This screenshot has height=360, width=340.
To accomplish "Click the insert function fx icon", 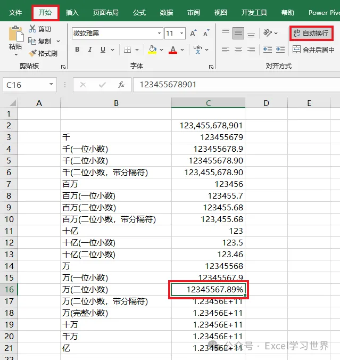I will (x=121, y=85).
